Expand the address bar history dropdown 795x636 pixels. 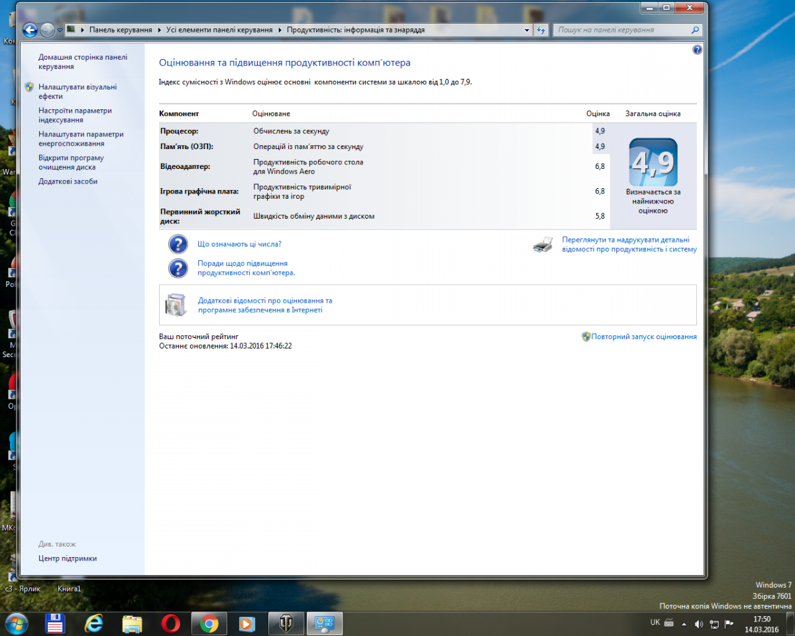tap(527, 30)
